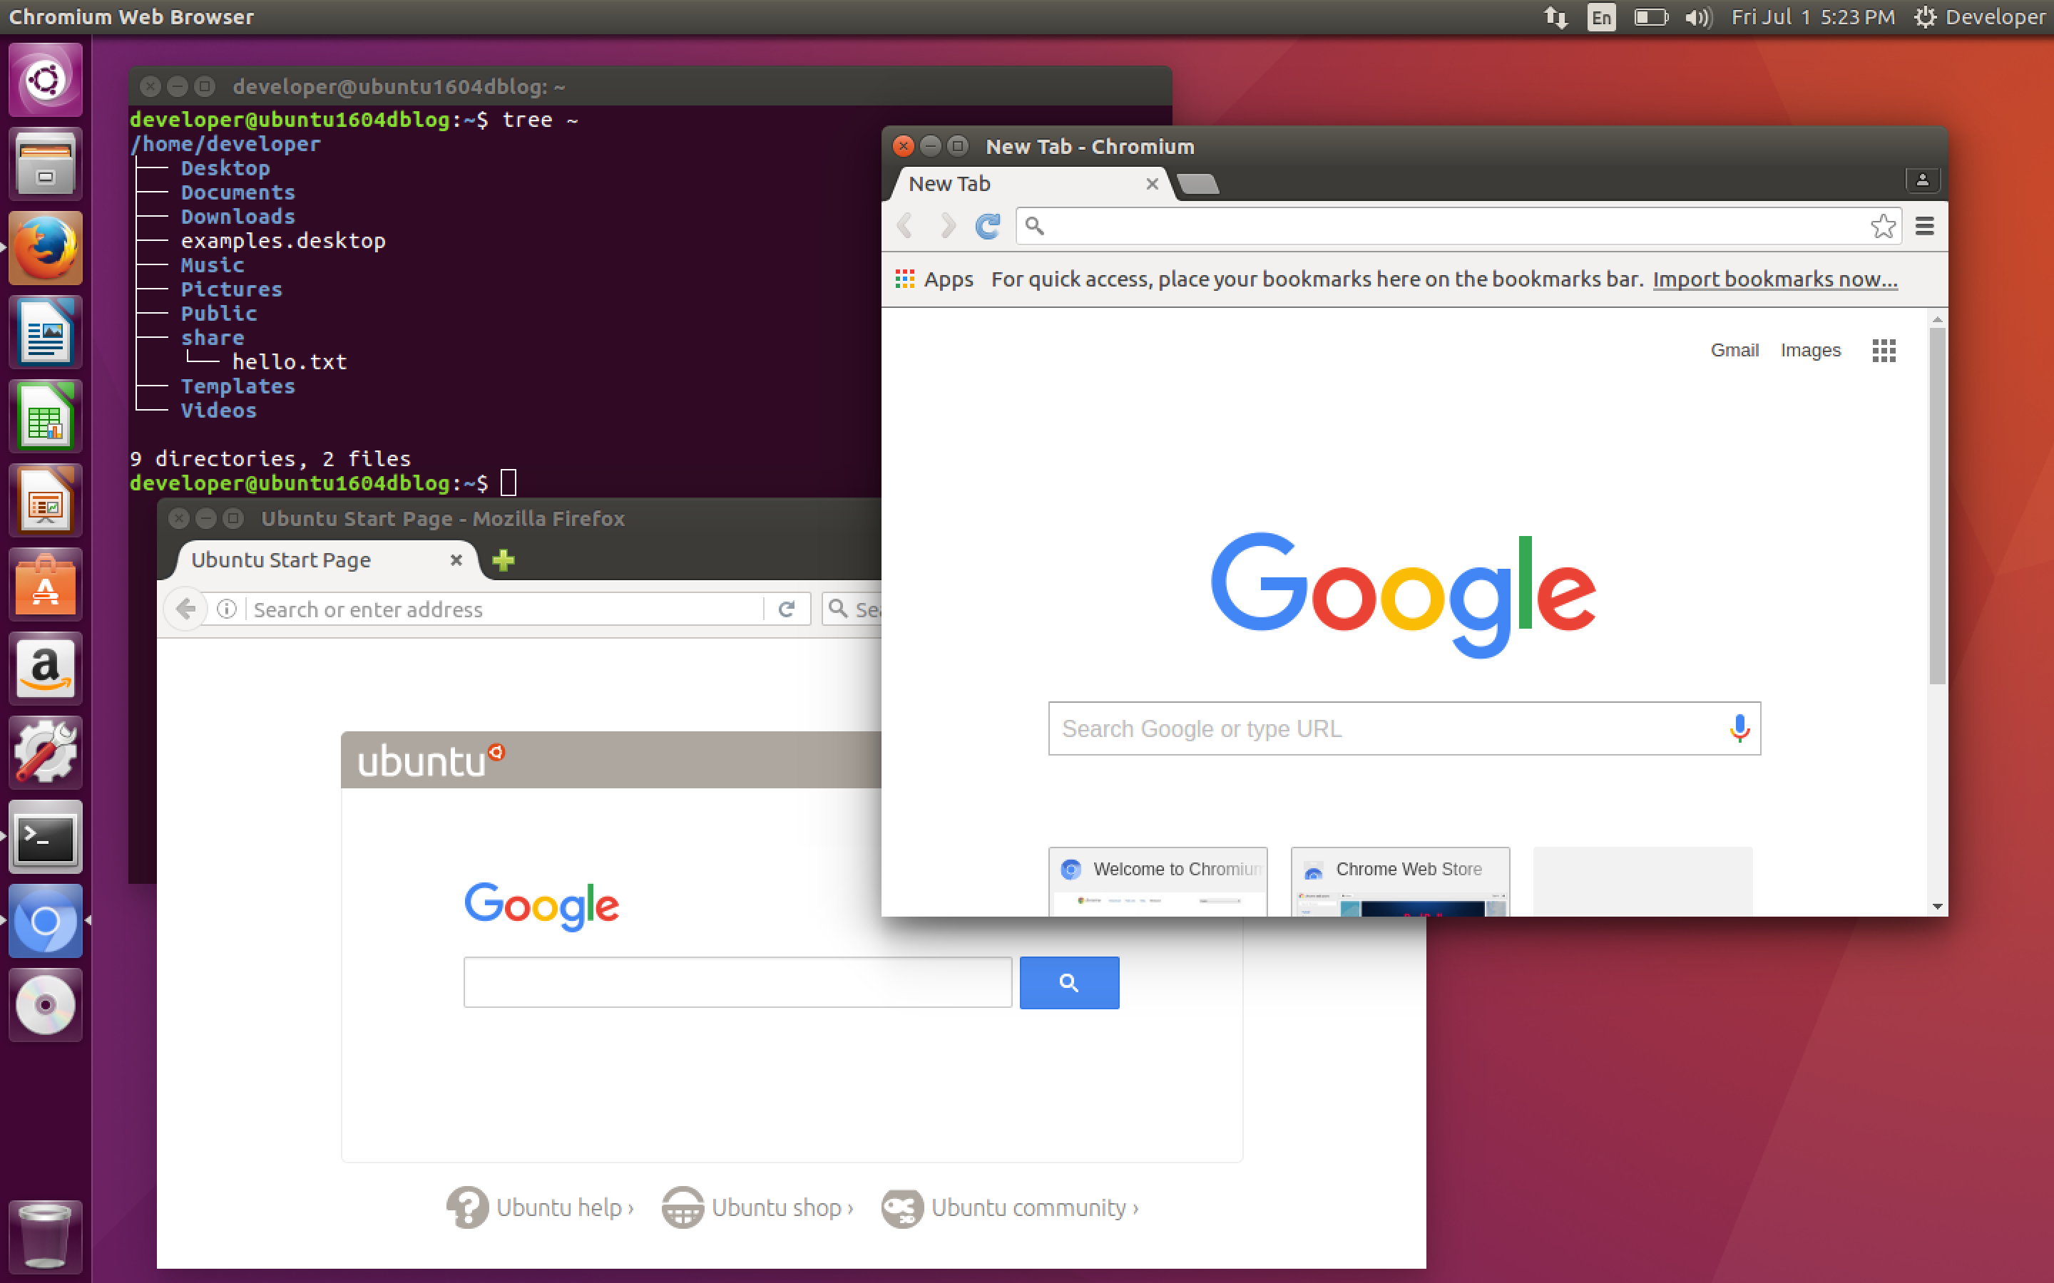The image size is (2054, 1283).
Task: Open new tab in Firefox with plus icon
Action: coord(504,560)
